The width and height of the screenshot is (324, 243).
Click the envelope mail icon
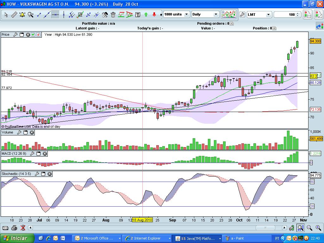[x=5, y=228]
